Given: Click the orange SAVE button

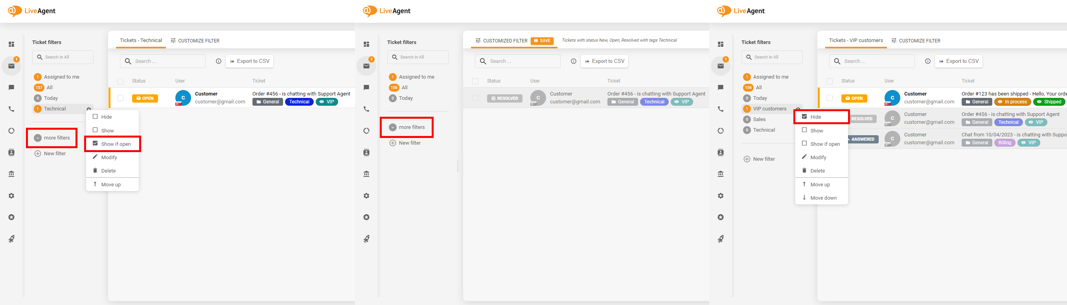Looking at the screenshot, I should [542, 40].
